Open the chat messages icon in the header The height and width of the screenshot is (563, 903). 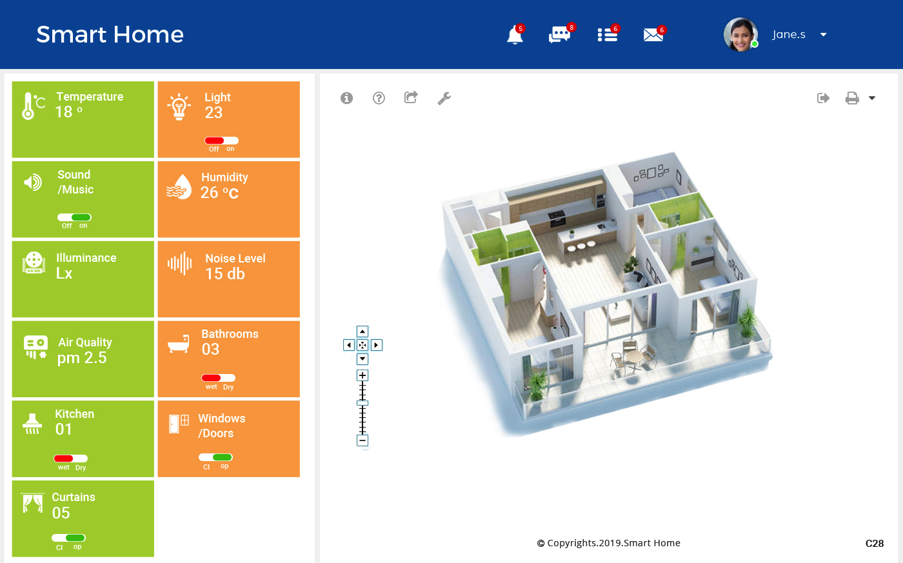tap(560, 35)
